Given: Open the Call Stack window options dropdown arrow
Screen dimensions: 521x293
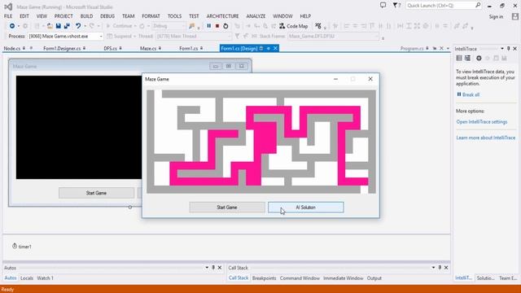Looking at the screenshot, I should pyautogui.click(x=433, y=268).
